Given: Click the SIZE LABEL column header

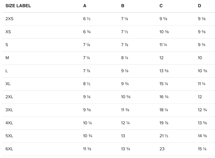Looking at the screenshot, I should click(x=18, y=6).
